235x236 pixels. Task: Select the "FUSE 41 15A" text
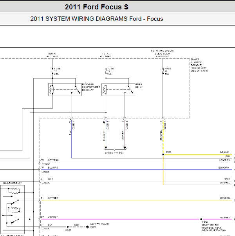(x=168, y=71)
